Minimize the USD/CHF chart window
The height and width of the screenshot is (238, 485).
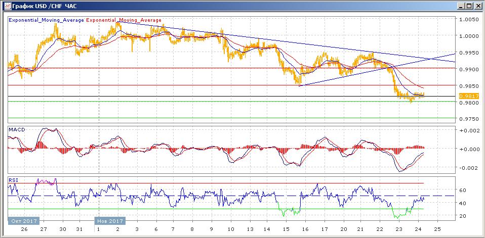[x=460, y=6]
